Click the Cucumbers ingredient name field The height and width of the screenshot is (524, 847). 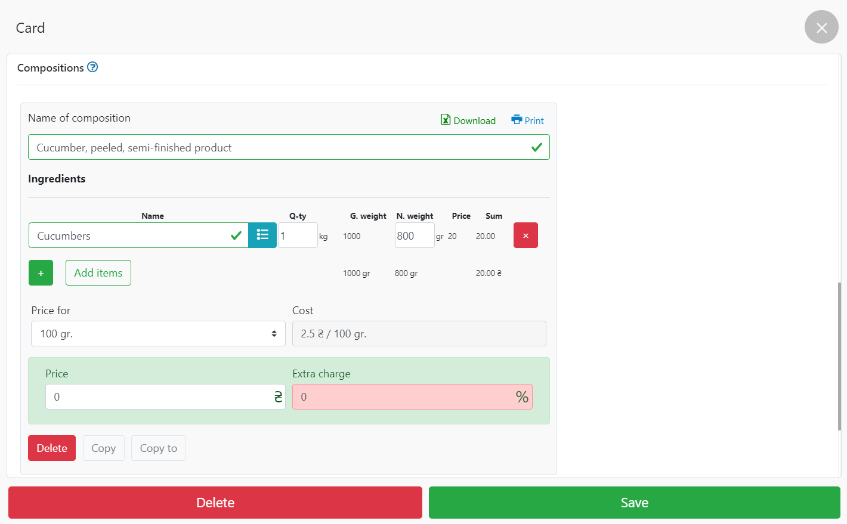point(128,235)
